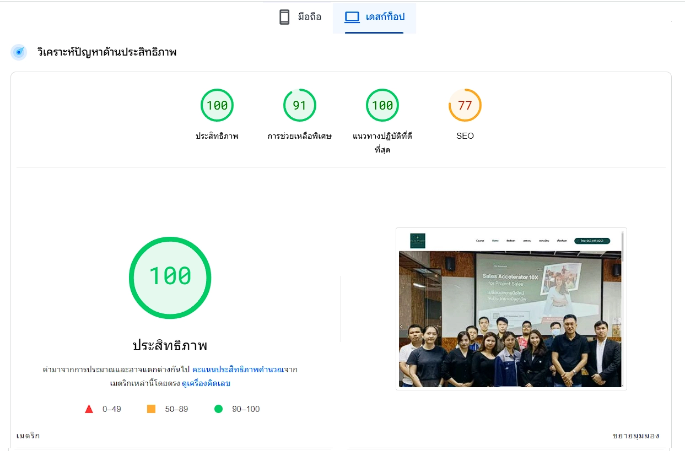Click the 0–49 range text
The image size is (685, 451).
pyautogui.click(x=112, y=409)
